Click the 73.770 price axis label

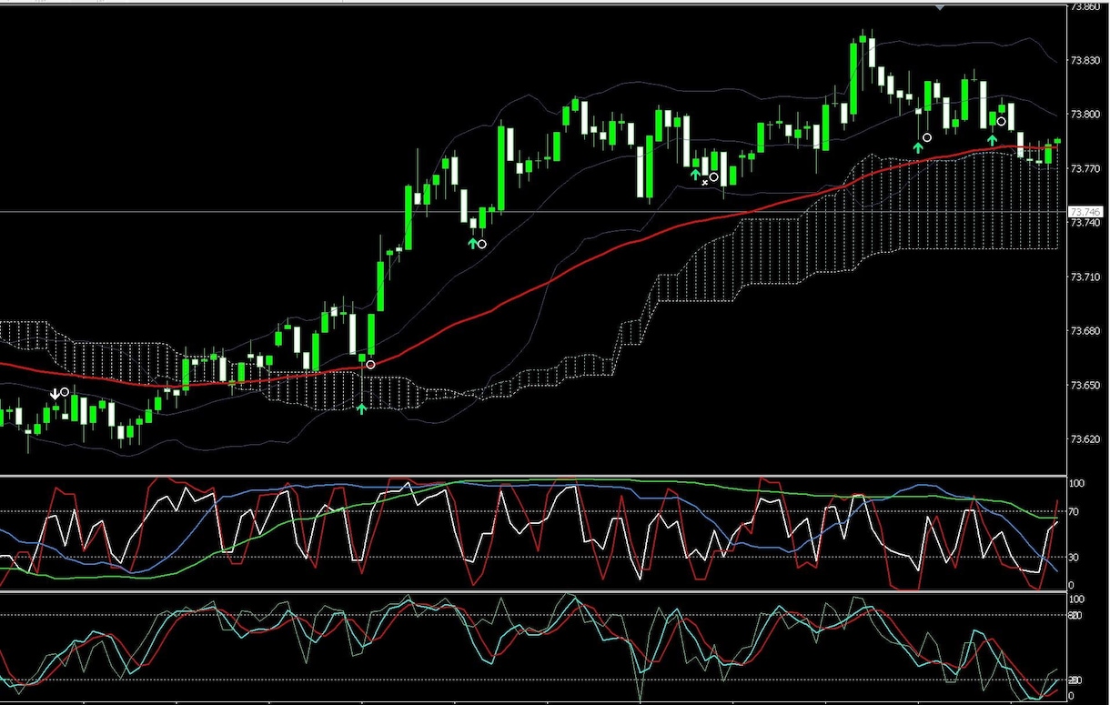coord(1084,169)
